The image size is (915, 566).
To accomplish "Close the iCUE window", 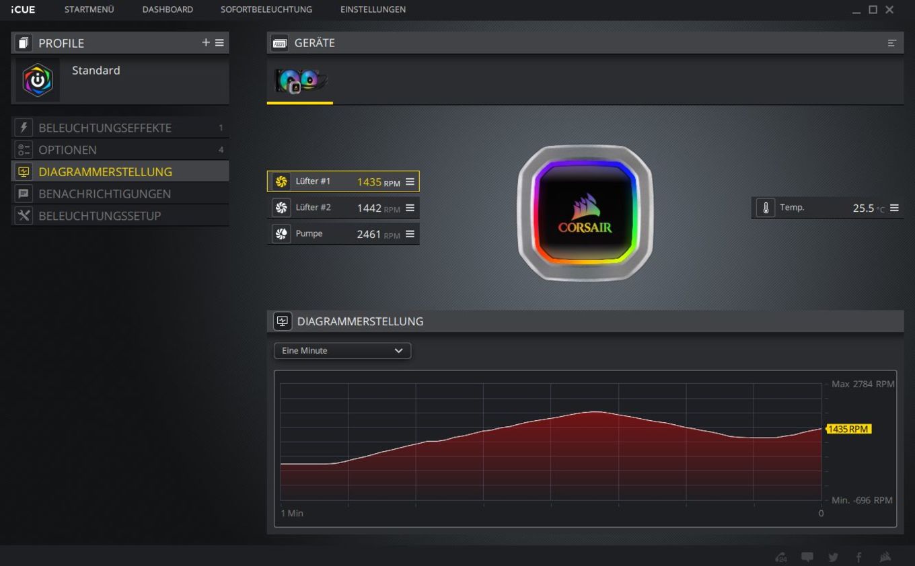I will tap(889, 9).
